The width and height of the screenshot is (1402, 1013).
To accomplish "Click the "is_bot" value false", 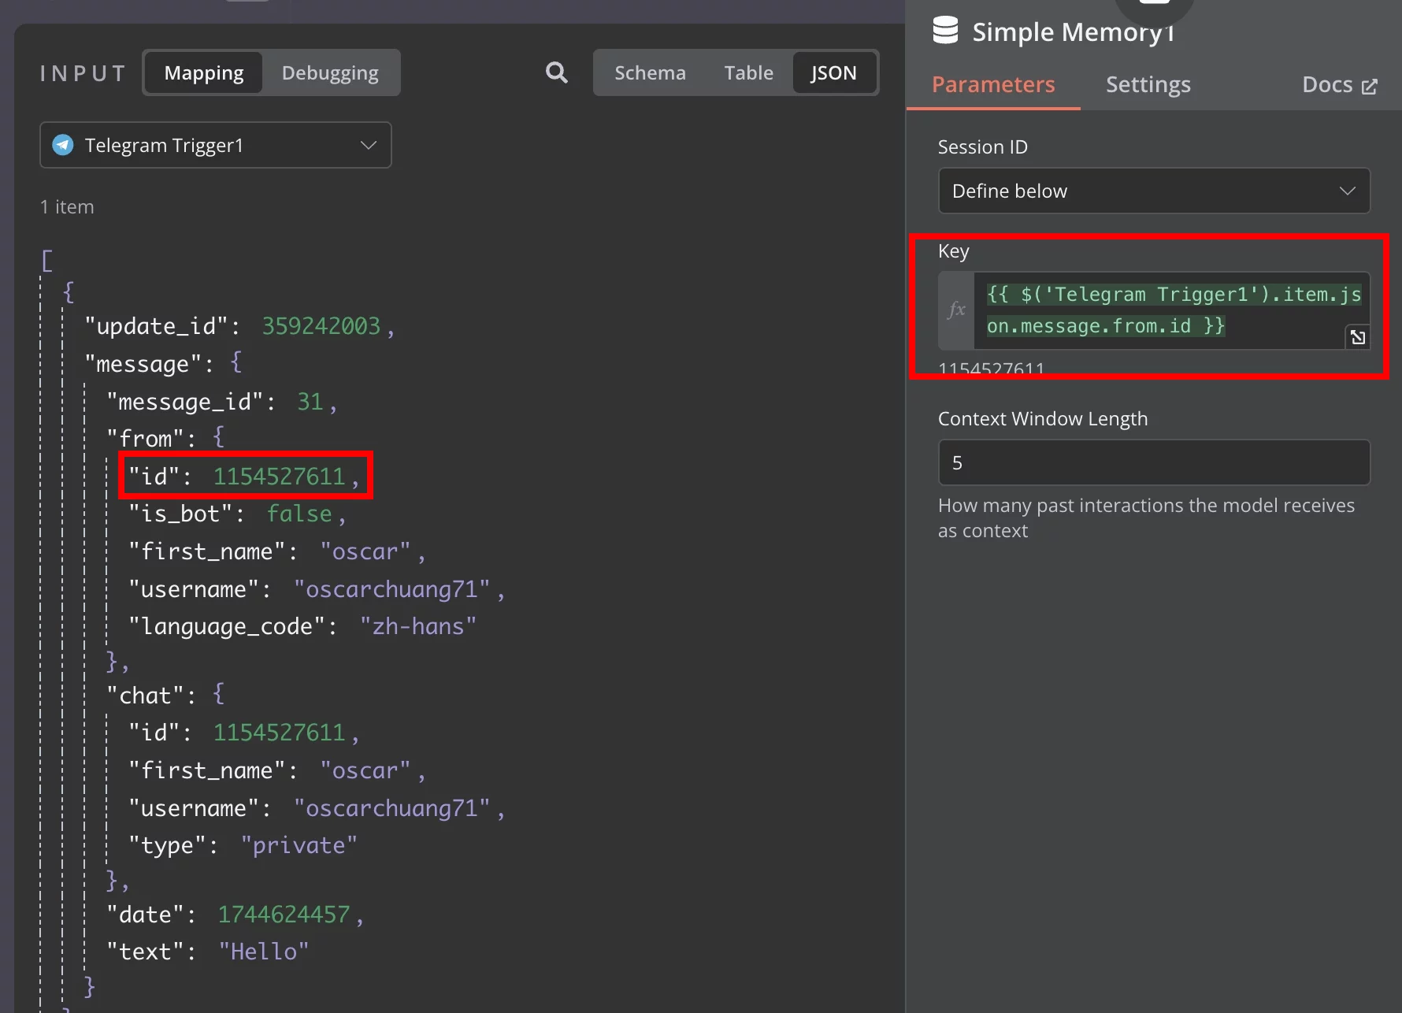I will tap(299, 514).
